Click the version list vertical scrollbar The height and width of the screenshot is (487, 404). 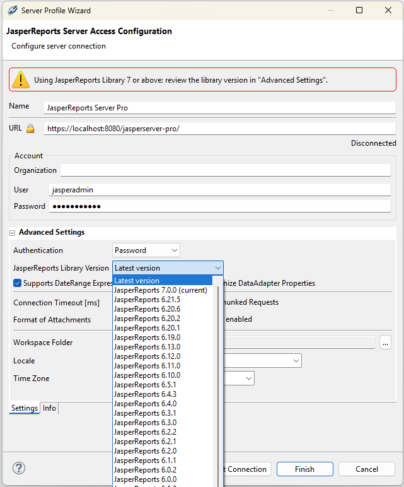click(x=218, y=385)
